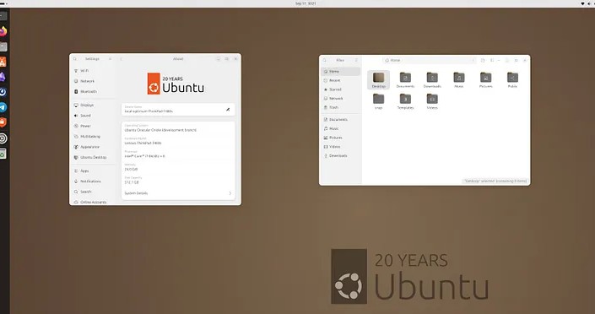
Task: Open Recent in Files sidebar
Action: pos(340,80)
